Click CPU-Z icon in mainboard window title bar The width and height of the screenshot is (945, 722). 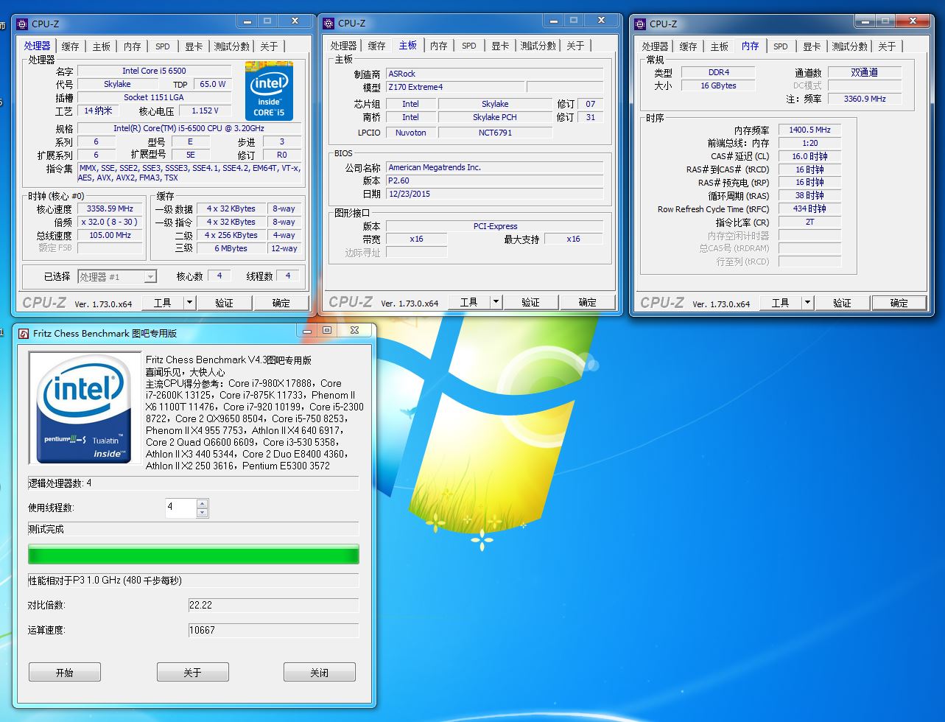coord(328,24)
